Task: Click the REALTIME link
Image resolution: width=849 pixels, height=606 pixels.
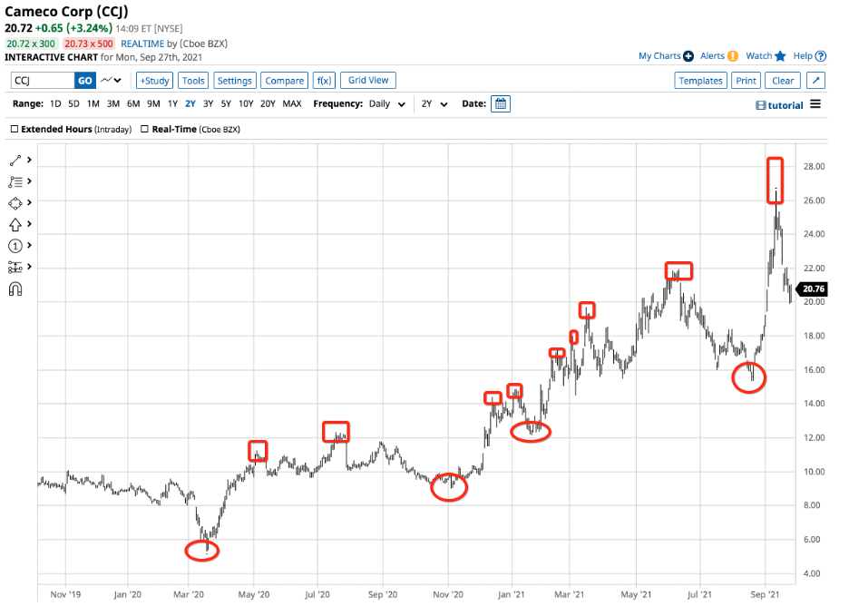Action: 142,44
